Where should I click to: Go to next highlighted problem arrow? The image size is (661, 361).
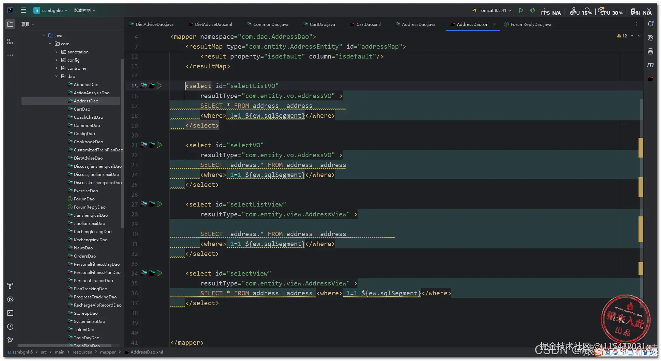pyautogui.click(x=639, y=36)
